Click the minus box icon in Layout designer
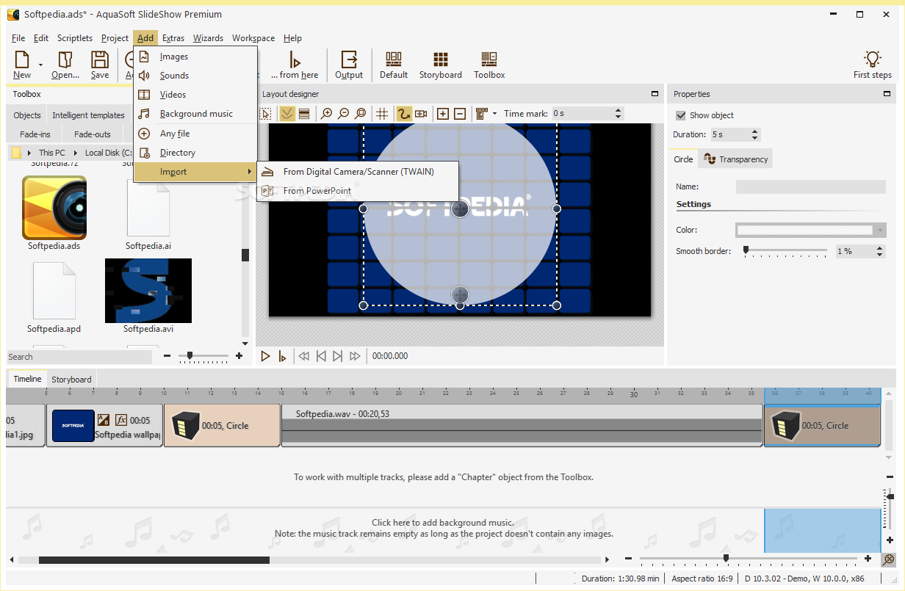This screenshot has height=591, width=905. coord(460,114)
